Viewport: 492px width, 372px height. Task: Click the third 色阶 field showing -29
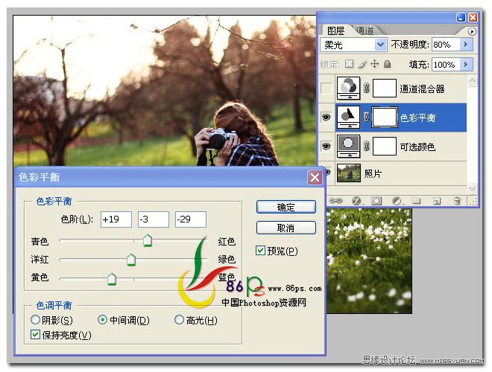(x=191, y=219)
